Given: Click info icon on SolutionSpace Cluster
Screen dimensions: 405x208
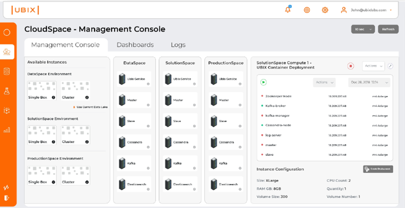Looking at the screenshot, I should click(x=87, y=142).
